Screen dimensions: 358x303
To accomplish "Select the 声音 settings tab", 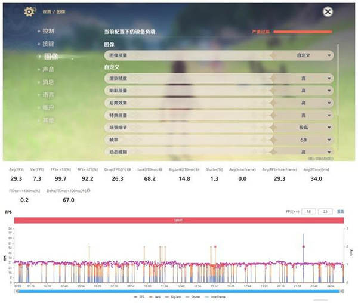I will (x=48, y=69).
